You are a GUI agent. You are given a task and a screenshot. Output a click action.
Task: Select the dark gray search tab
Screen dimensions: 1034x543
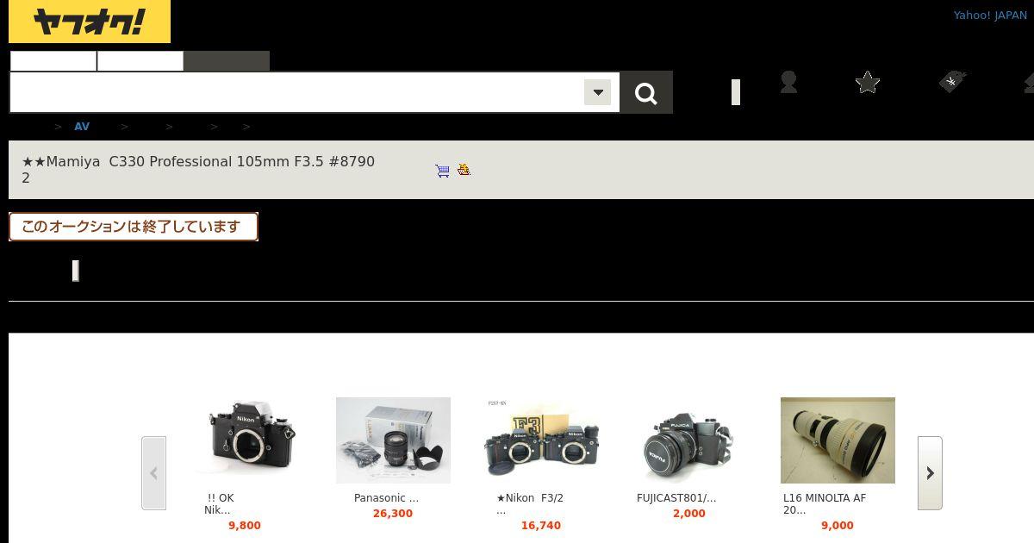227,61
